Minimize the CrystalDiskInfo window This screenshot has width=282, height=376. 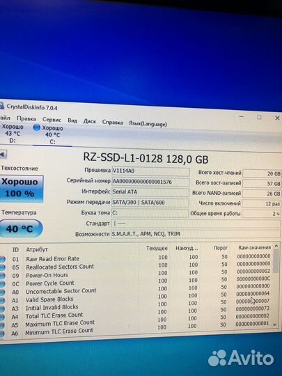pyautogui.click(x=242, y=116)
